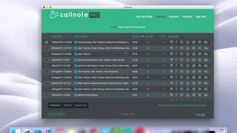Upload 08/Sep/2015 recording to YouTube
The width and height of the screenshot is (237, 133).
[x=188, y=48]
